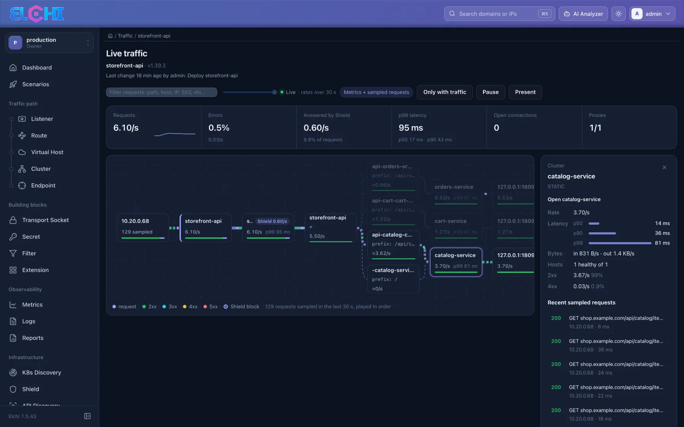Open sampled request with 8 ms latency
The width and height of the screenshot is (684, 427).
coord(609,322)
